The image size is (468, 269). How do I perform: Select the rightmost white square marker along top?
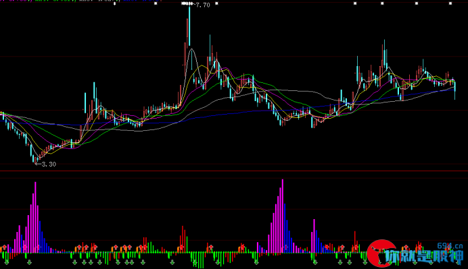coord(450,3)
